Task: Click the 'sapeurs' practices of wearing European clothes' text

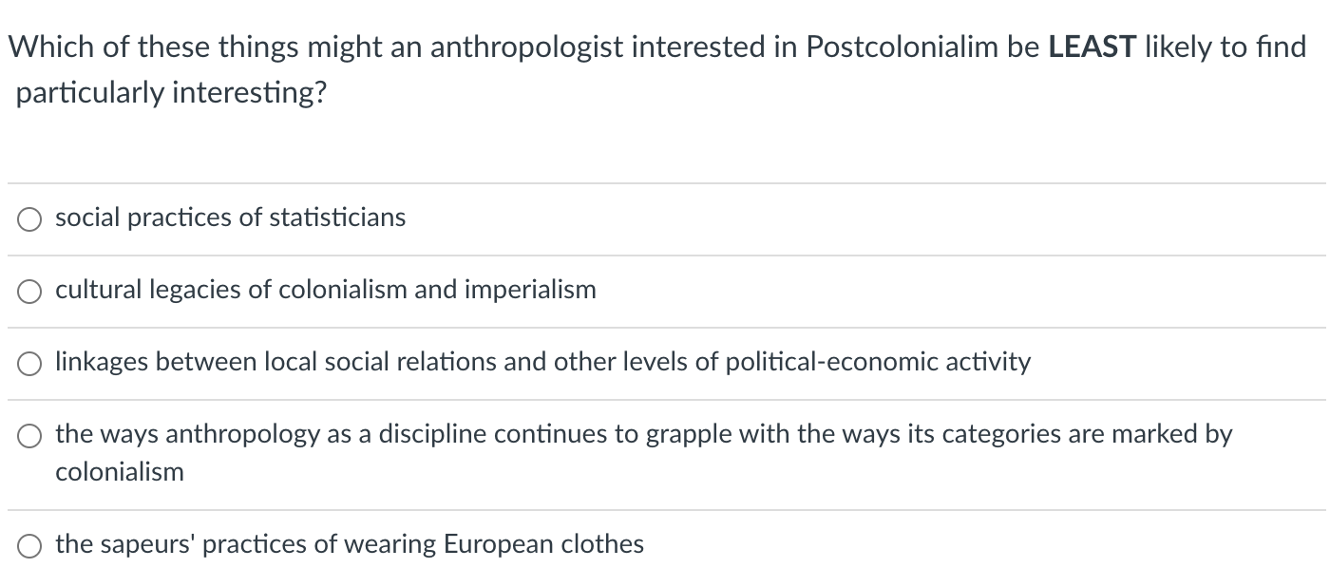Action: 350,544
